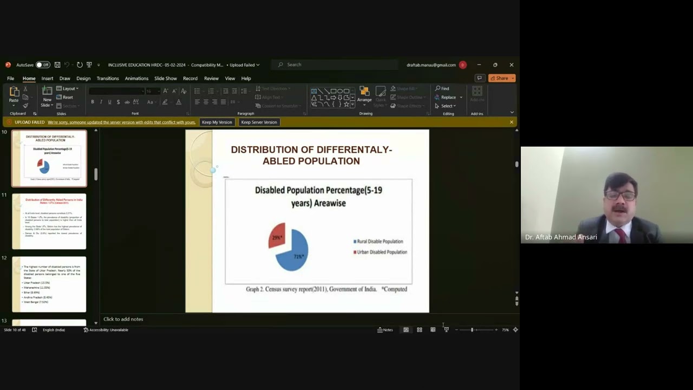Toggle Text Shadow formatting
The image size is (693, 390).
pos(118,102)
